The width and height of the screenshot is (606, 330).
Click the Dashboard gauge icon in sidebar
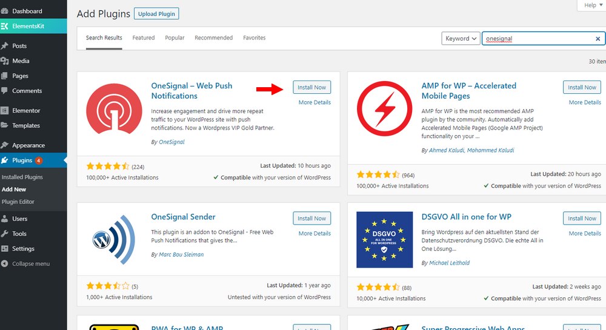point(5,11)
